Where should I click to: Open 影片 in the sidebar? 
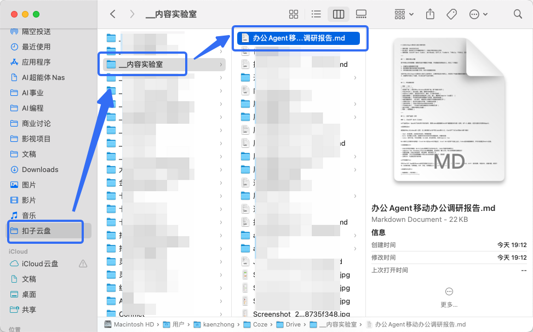coord(29,200)
